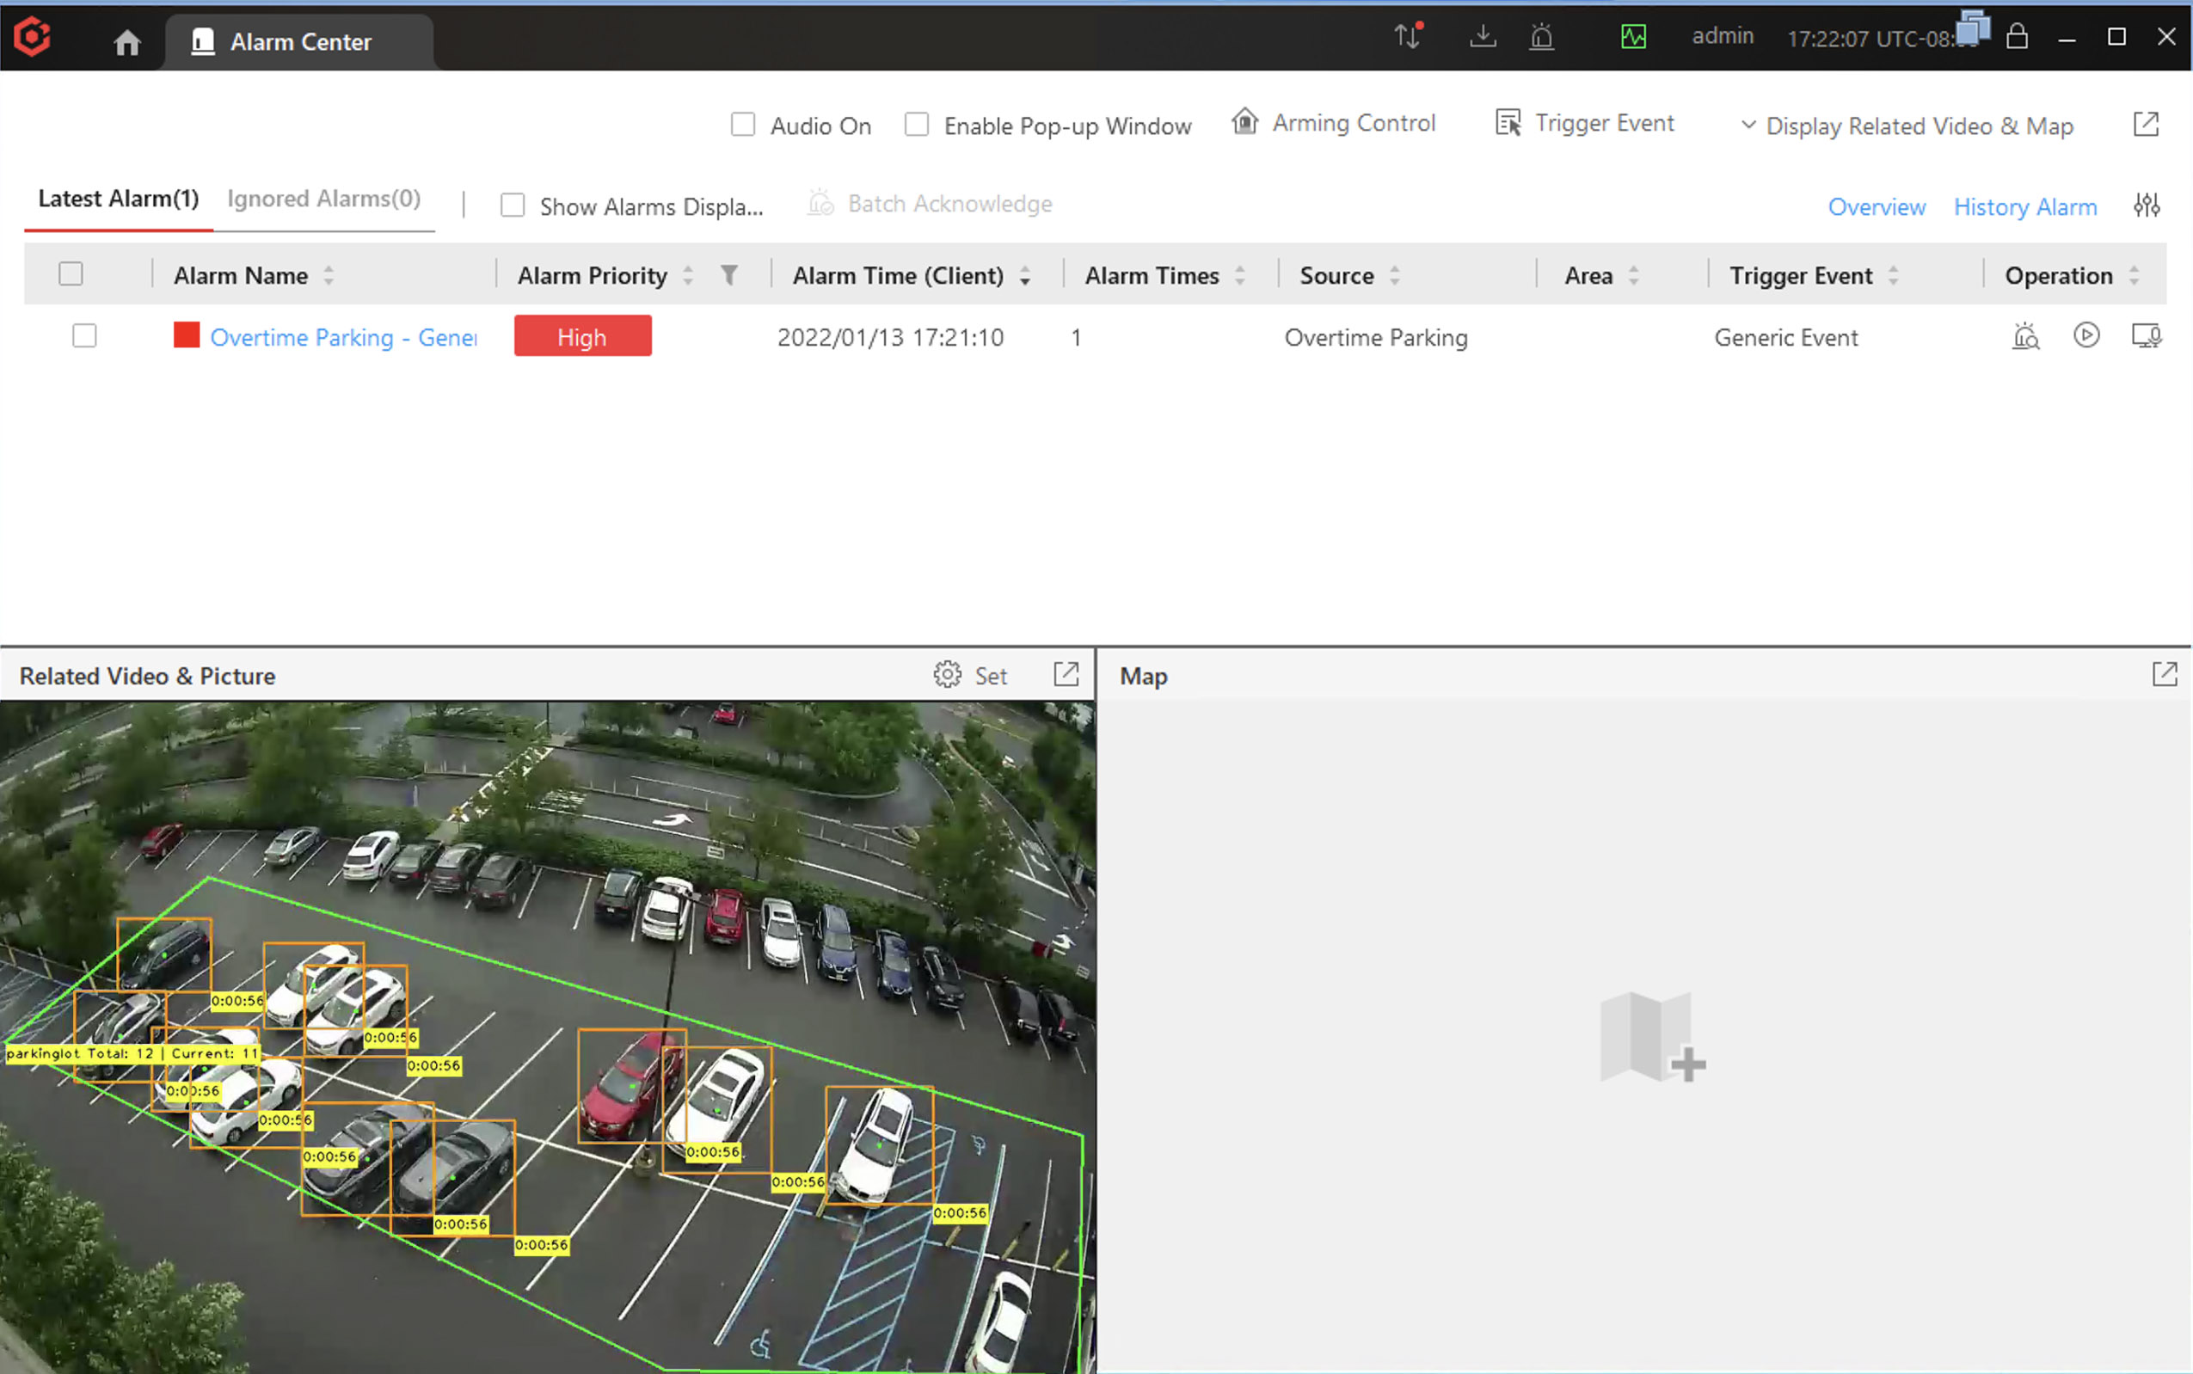
Task: Click the 17:22:07 UTC clock display
Action: coord(1874,39)
